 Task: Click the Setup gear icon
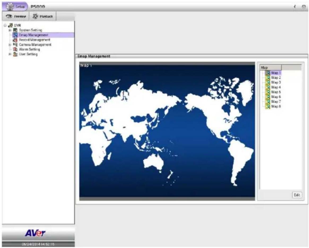pyautogui.click(x=10, y=7)
